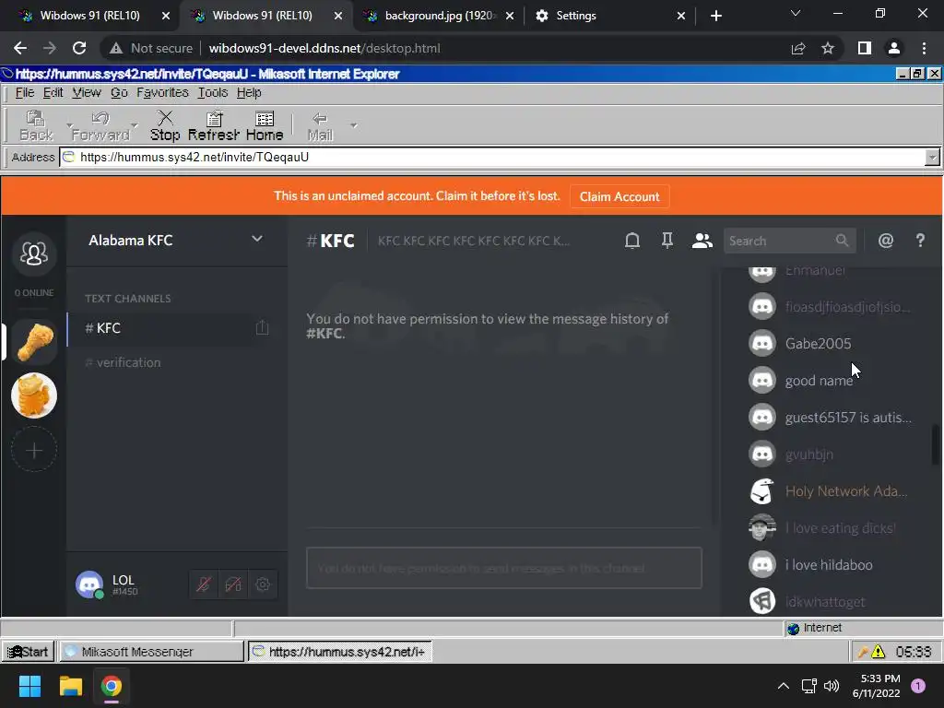Select member Gabe2005
This screenshot has width=944, height=708.
click(831, 343)
